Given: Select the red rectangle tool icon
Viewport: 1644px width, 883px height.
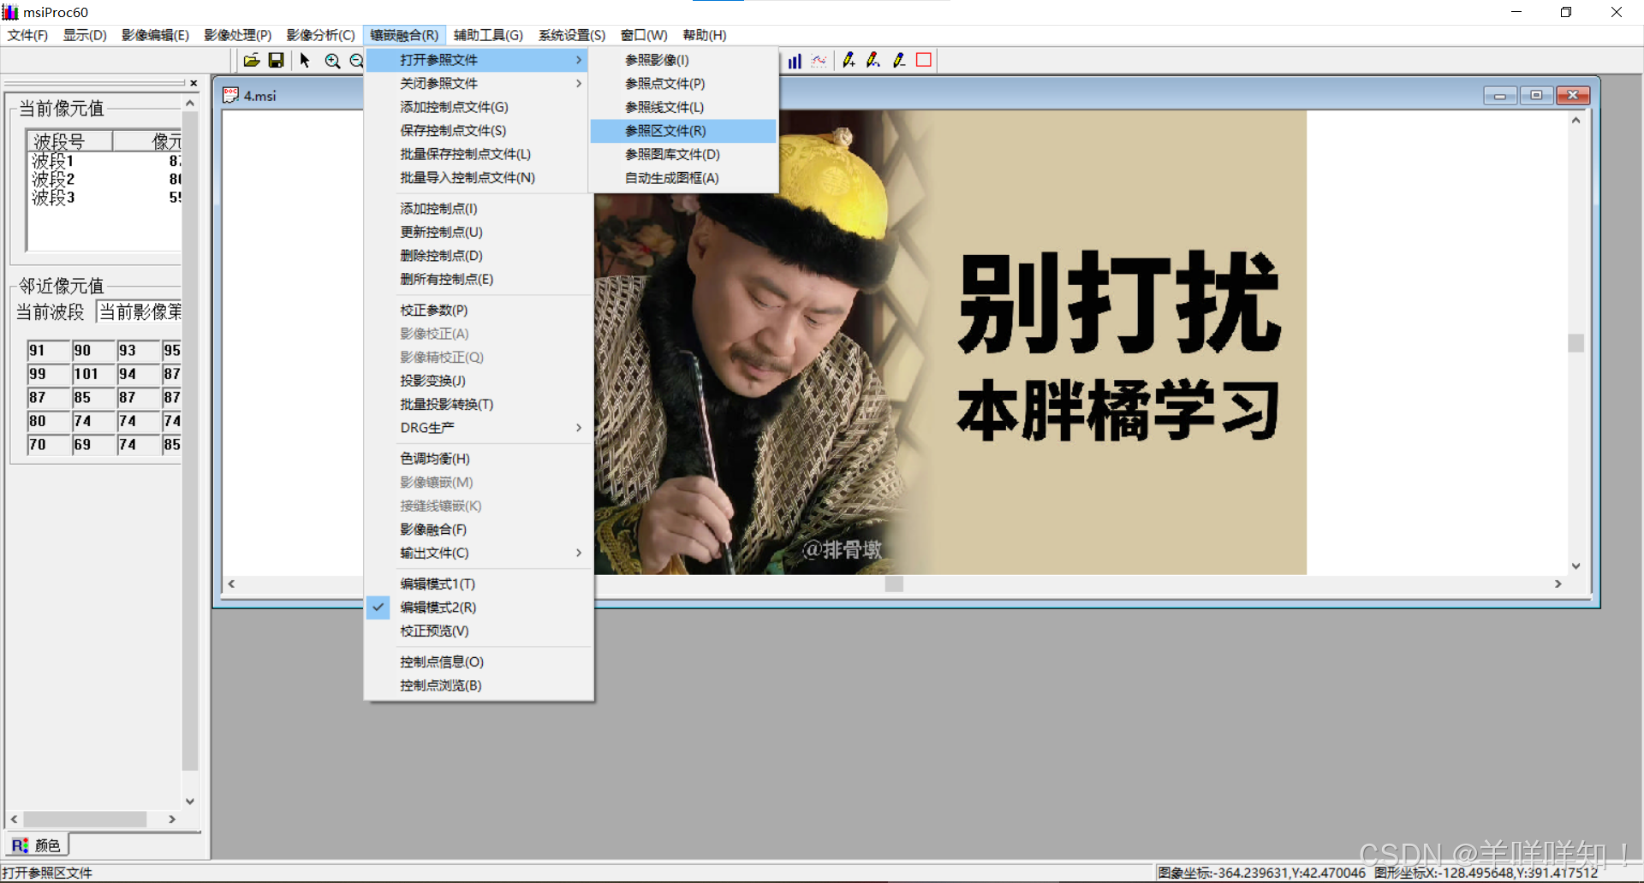Looking at the screenshot, I should tap(924, 60).
